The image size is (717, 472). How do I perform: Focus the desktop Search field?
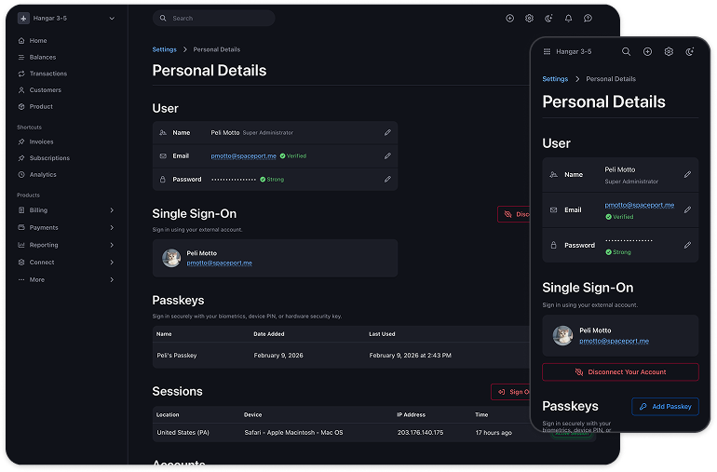pyautogui.click(x=213, y=19)
